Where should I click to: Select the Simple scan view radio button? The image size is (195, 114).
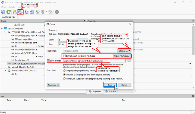pyautogui.click(x=64, y=70)
